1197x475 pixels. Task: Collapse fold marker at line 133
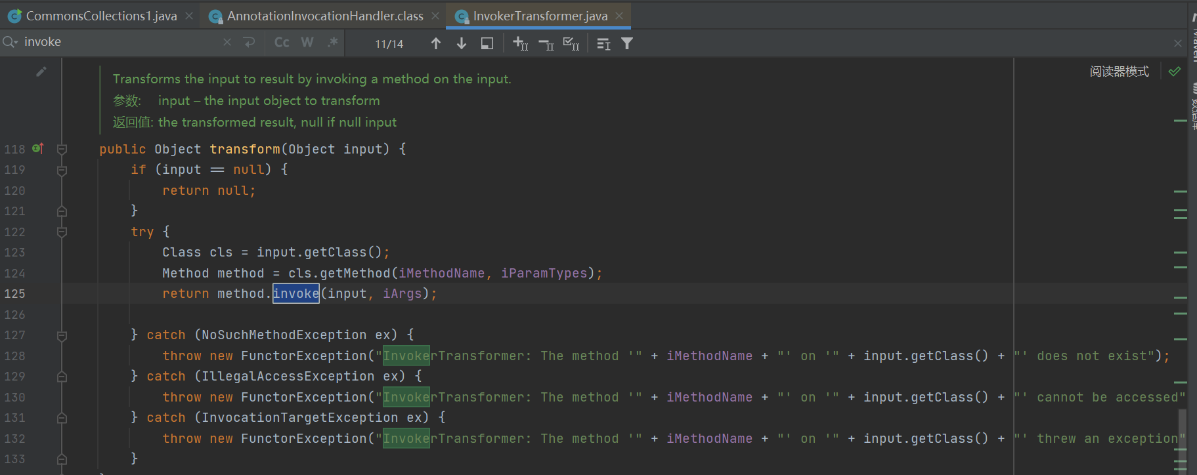point(62,459)
